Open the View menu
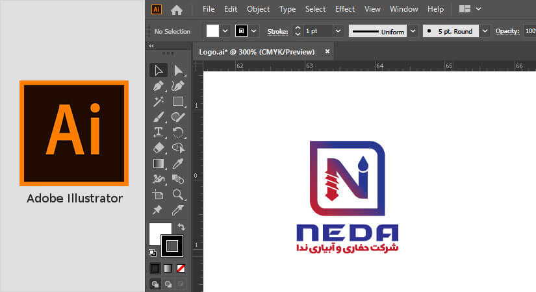 tap(372, 9)
